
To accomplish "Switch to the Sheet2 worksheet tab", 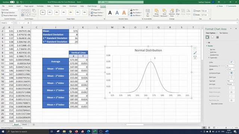I will pos(25,124).
